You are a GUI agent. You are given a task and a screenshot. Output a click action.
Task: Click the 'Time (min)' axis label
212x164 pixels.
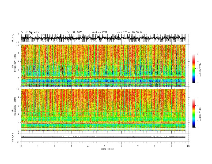pyautogui.click(x=107, y=149)
